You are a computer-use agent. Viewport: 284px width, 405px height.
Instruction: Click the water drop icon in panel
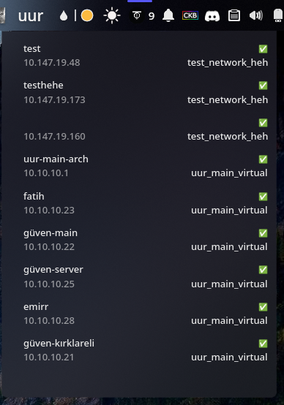click(64, 16)
